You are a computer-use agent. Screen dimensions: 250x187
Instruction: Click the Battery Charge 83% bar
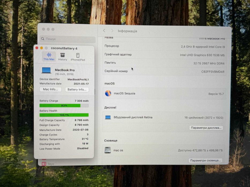64,106
